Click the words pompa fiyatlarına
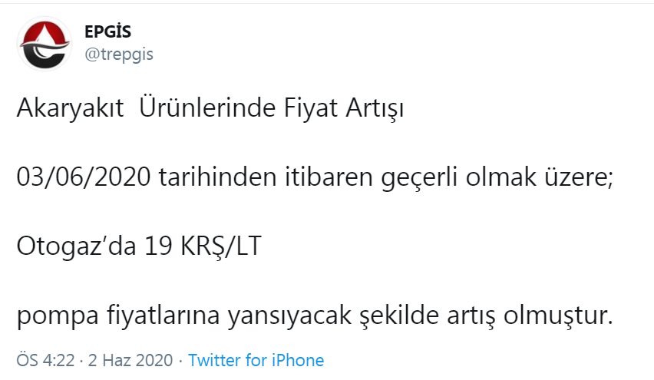The image size is (654, 380). [x=118, y=316]
